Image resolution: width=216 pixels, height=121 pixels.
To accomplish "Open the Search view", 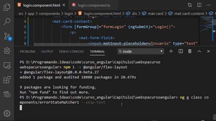I will click(7, 22).
